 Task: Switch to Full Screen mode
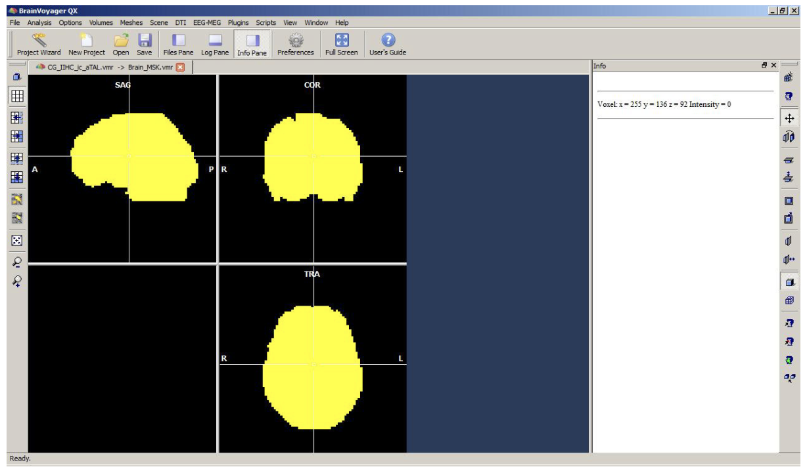tap(342, 45)
